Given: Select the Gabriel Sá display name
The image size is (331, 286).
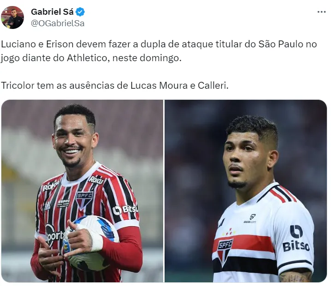Looking at the screenshot, I should click(52, 12).
